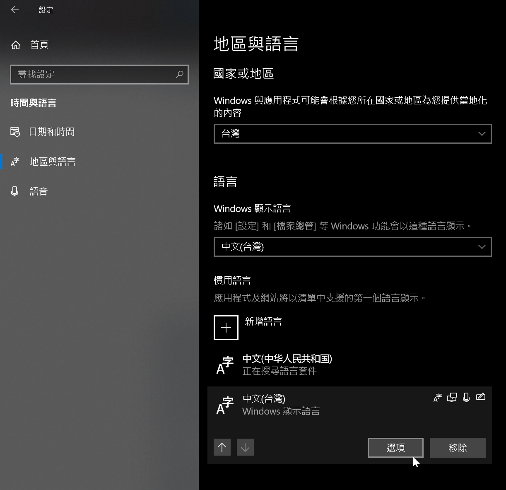This screenshot has height=490, width=506.
Task: Click the plus icon to add language
Action: [x=226, y=328]
